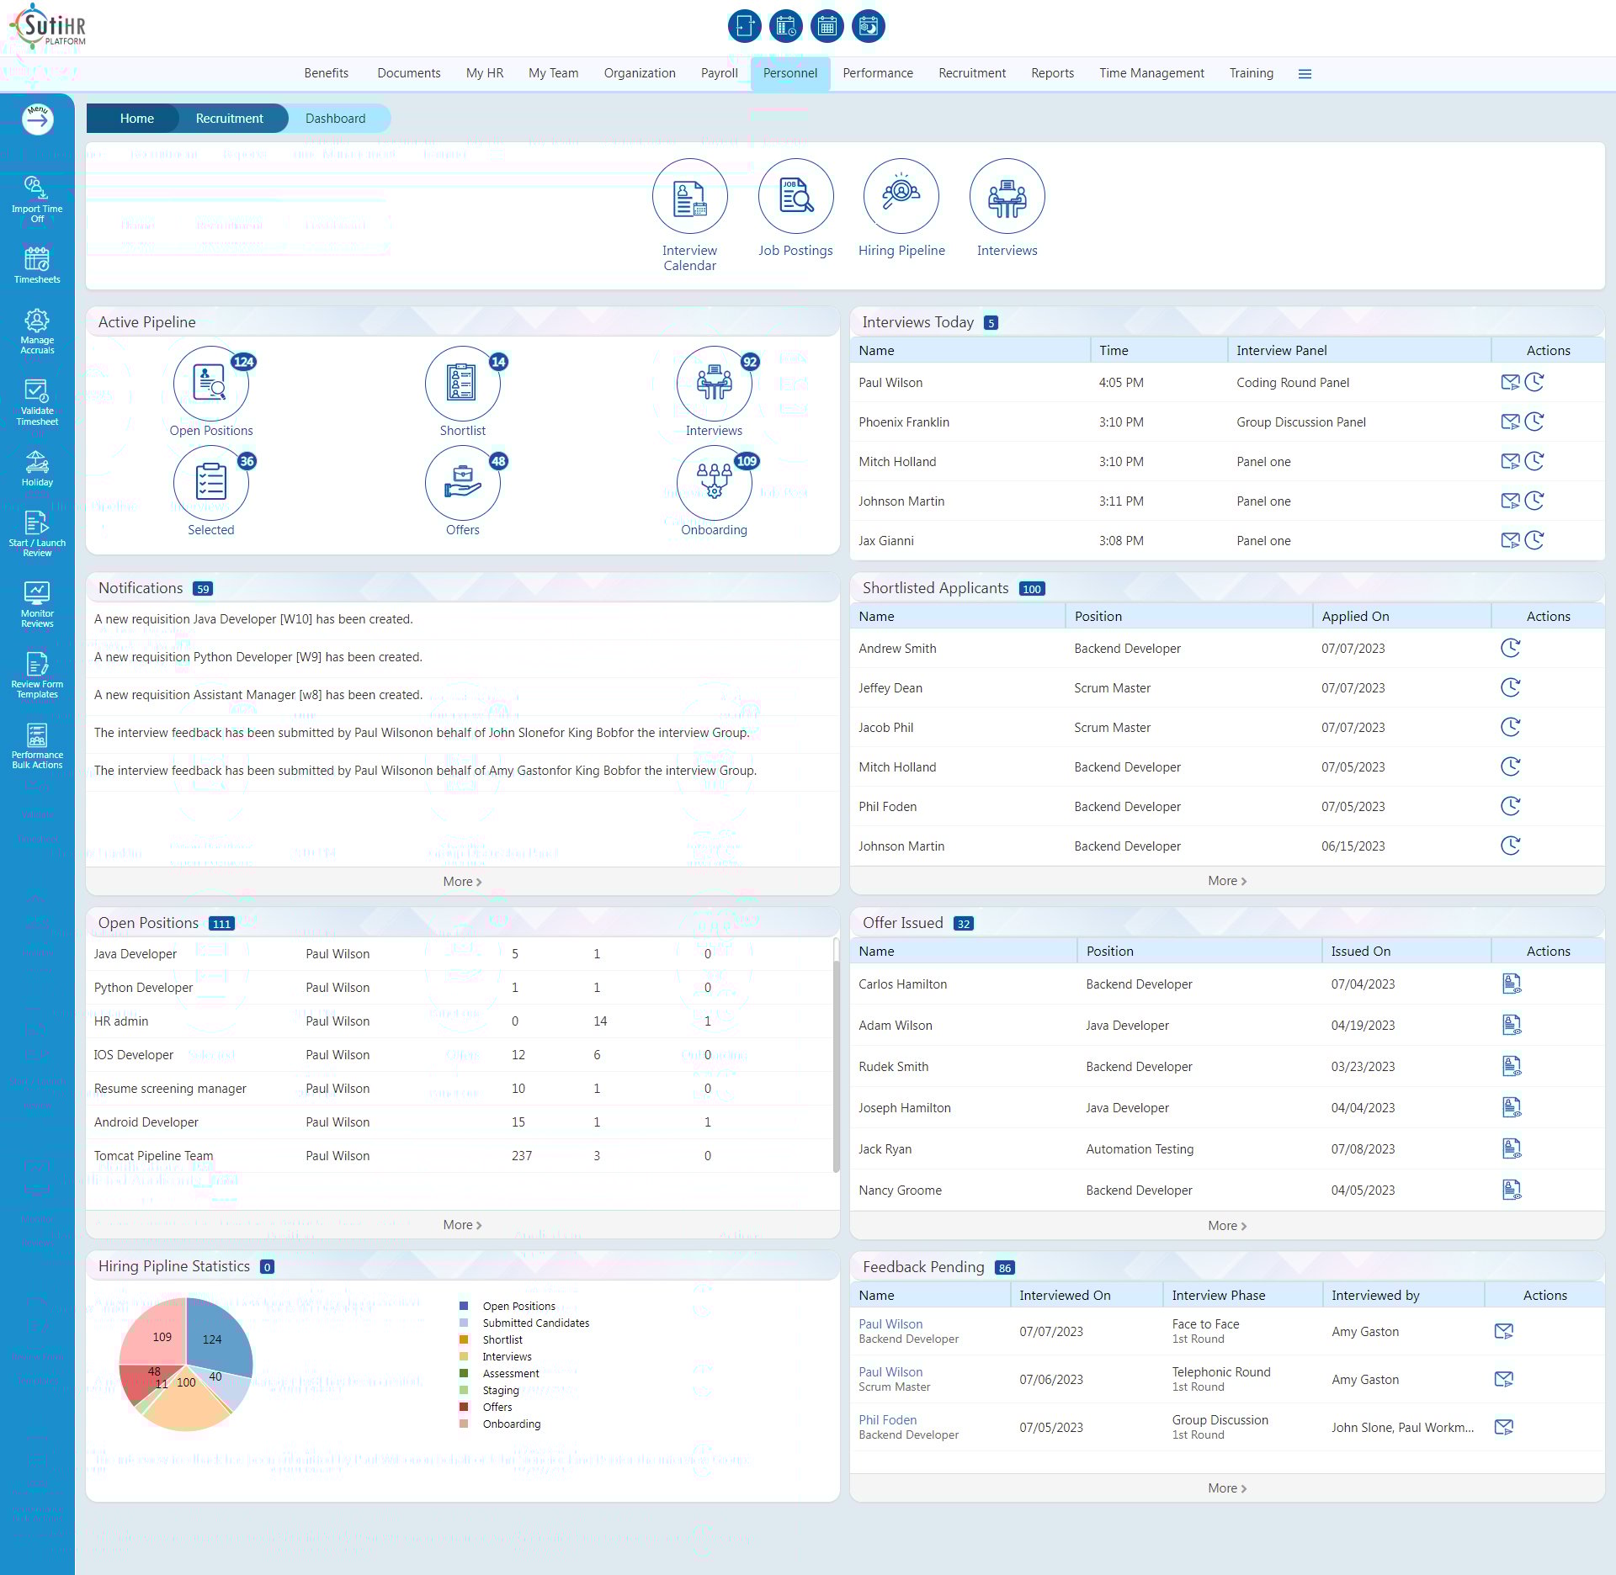Select the Shortlist circle in Active Pipeline
This screenshot has width=1616, height=1575.
[x=462, y=384]
